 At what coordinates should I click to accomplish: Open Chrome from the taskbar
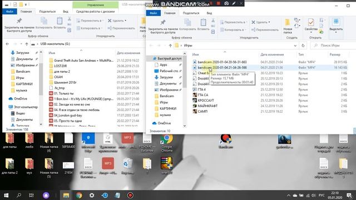[79, 195]
